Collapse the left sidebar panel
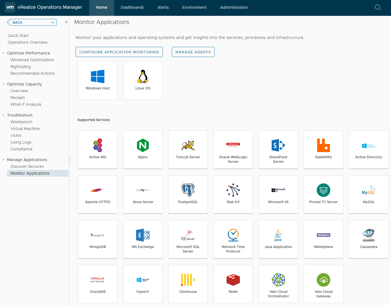391x305 pixels. pos(66,21)
